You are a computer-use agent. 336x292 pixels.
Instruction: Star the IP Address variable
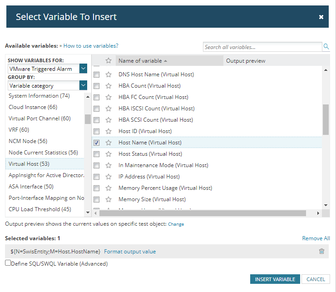tap(109, 177)
